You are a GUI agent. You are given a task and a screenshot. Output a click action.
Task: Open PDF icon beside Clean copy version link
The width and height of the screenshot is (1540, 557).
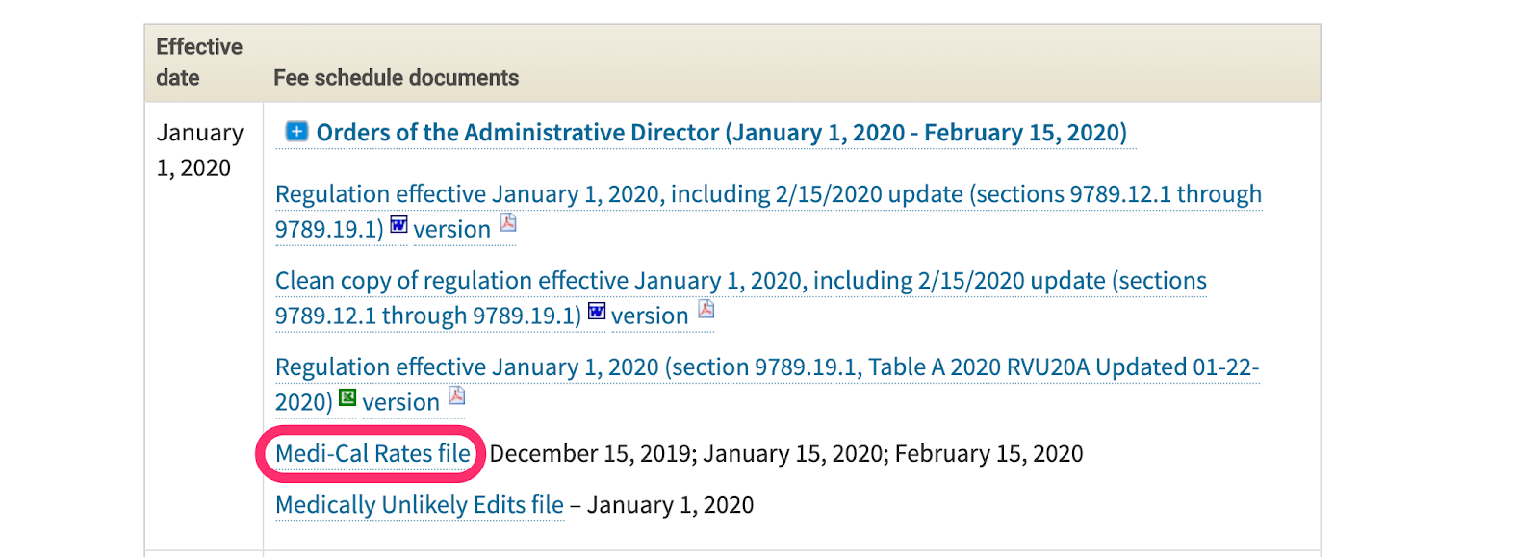pyautogui.click(x=706, y=310)
